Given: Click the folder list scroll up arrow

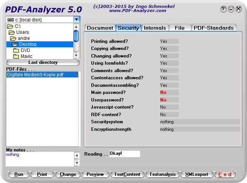Looking at the screenshot, I should (x=76, y=27).
